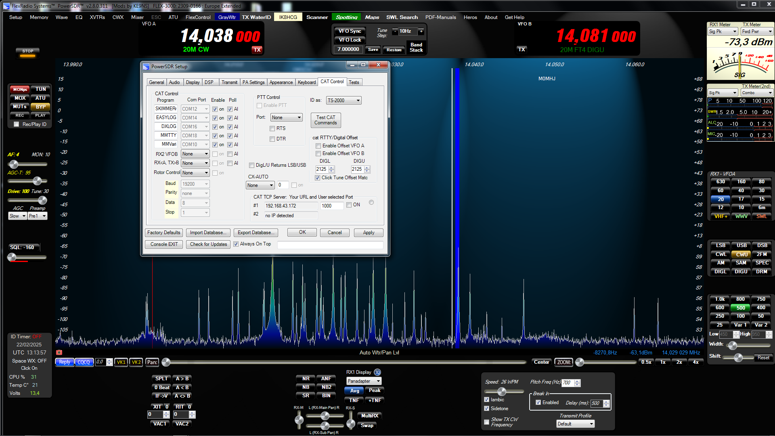Click the filter Reset button
Viewport: 775px width, 436px height.
tap(763, 358)
